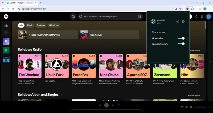Open a new browser tab
Image resolution: width=213 pixels, height=113 pixels.
pos(40,3)
